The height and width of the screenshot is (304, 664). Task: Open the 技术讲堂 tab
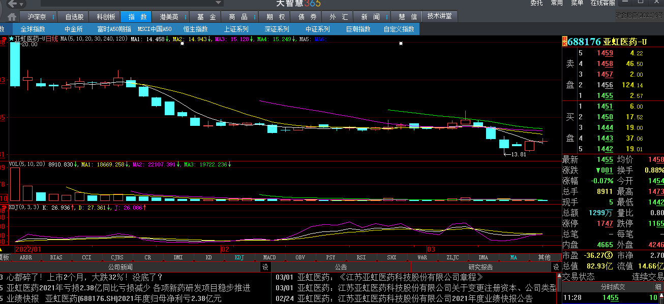coord(439,16)
